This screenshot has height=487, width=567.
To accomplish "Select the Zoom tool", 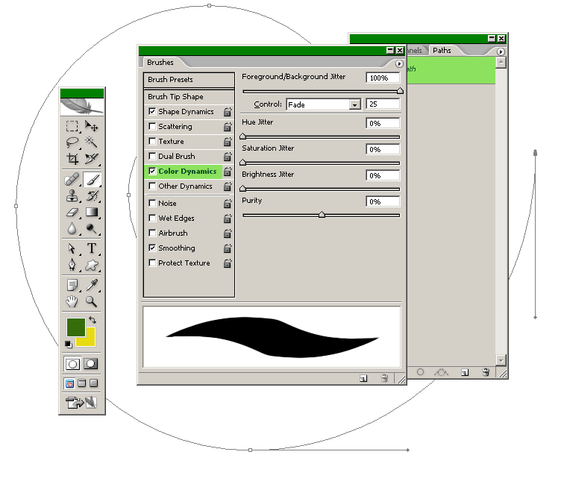I will click(x=92, y=301).
